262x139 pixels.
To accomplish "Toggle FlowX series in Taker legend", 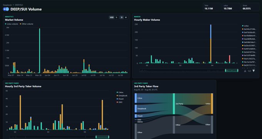I will coord(120,99).
